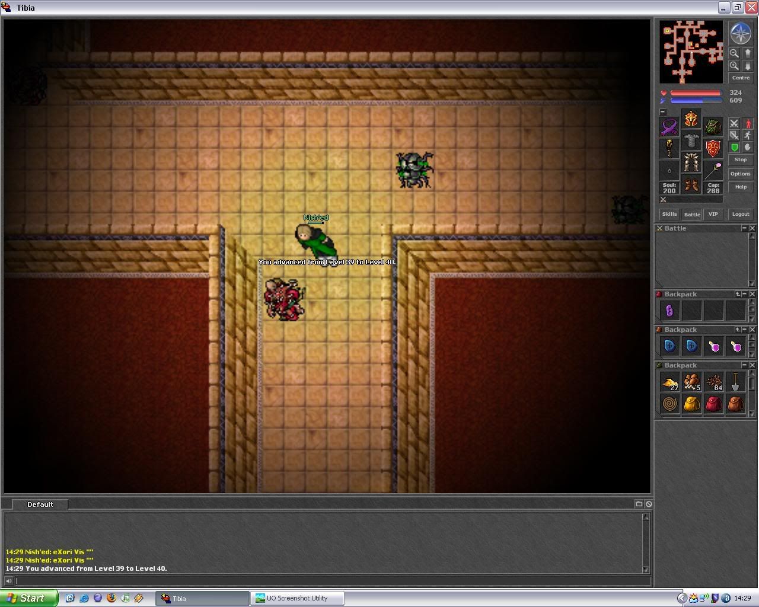Zoom out the minimap

pos(734,53)
